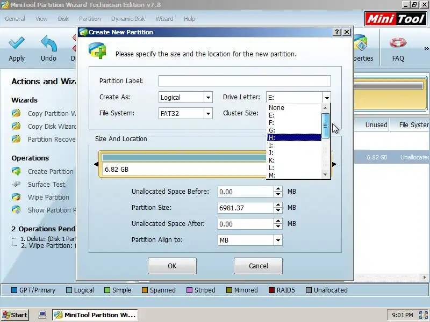
Task: Click the drive list scroll up arrow
Action: [x=325, y=108]
